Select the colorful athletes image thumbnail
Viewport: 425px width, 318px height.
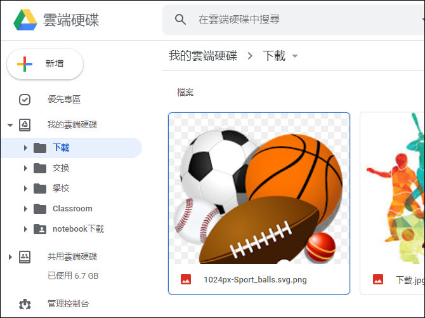click(x=393, y=189)
